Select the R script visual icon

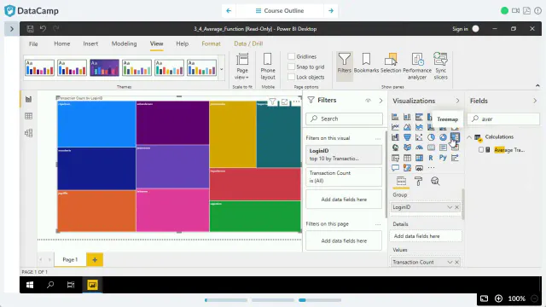point(431,158)
